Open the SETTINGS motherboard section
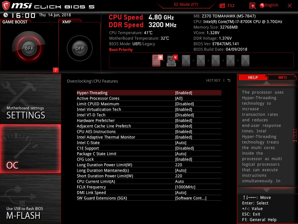 30,99
